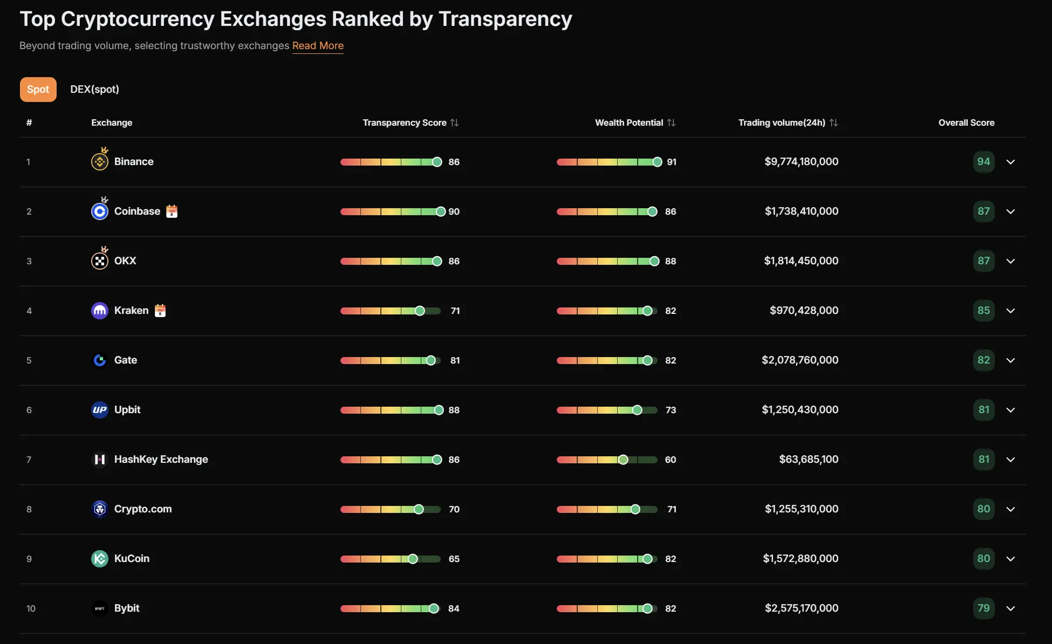Switch to the DEX(spot) tab
The height and width of the screenshot is (644, 1052).
tap(94, 90)
